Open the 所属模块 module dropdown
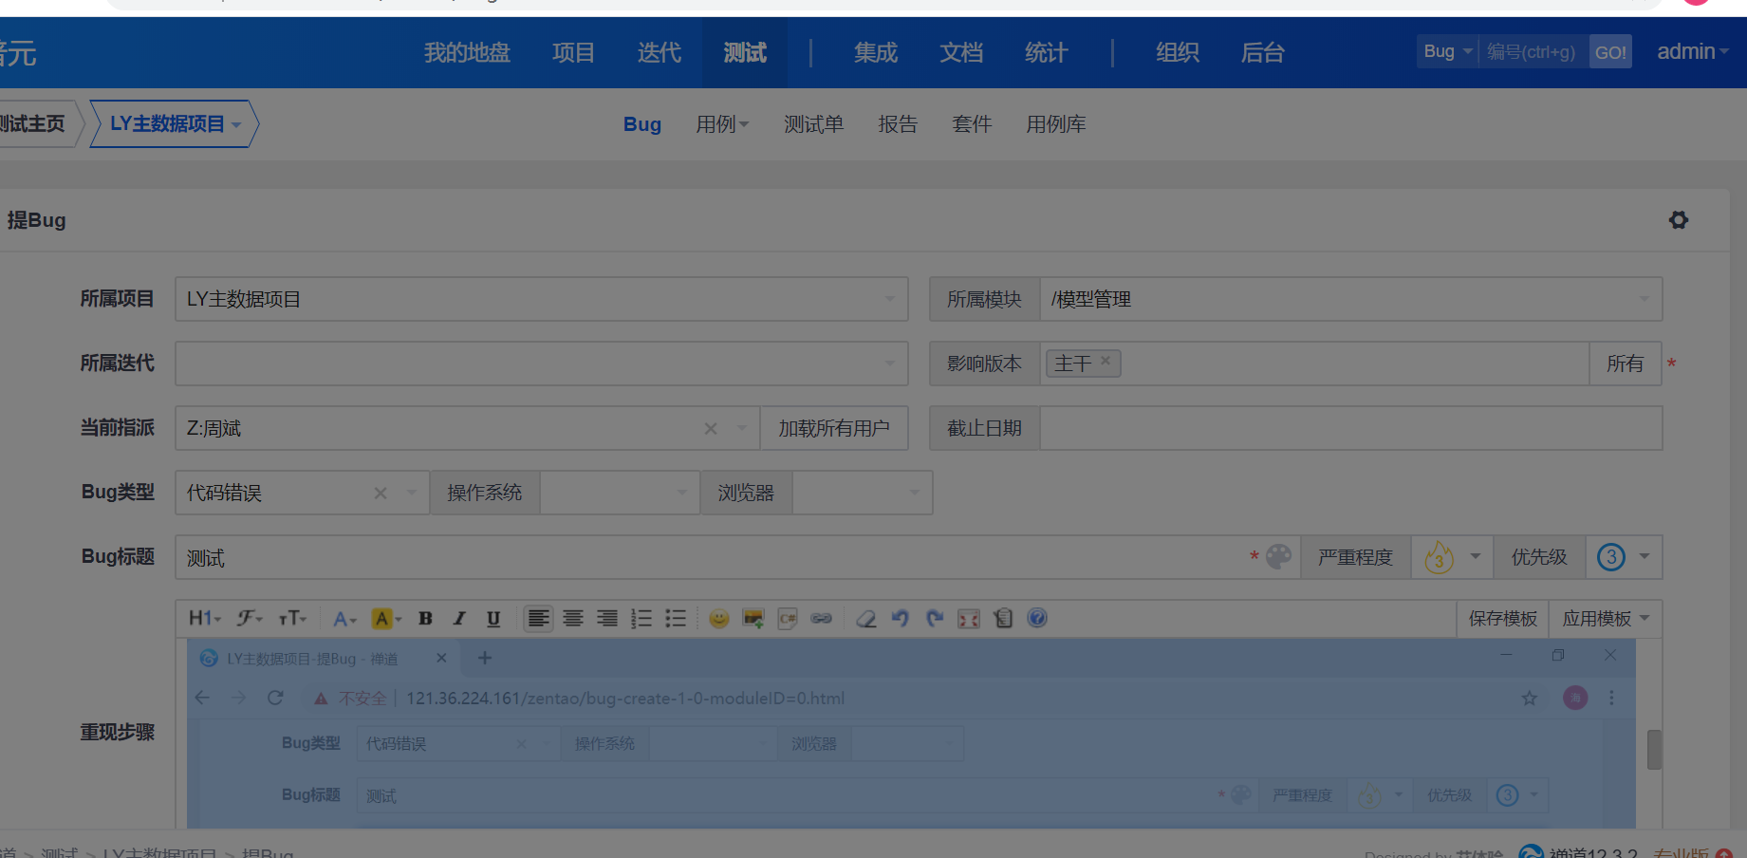Screen dimensions: 1747x858 [1349, 300]
